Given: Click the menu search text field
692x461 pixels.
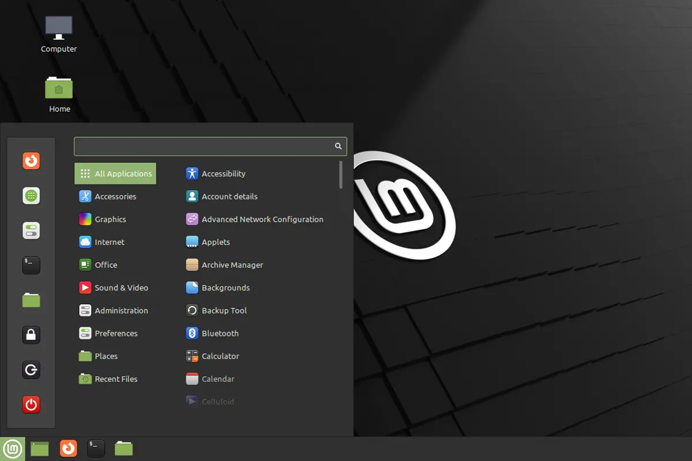Looking at the screenshot, I should click(205, 146).
